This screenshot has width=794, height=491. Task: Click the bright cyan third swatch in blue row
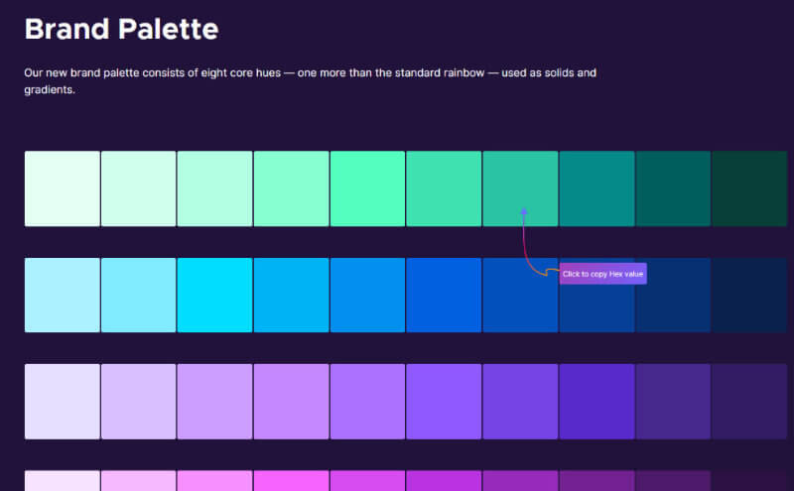click(x=214, y=296)
